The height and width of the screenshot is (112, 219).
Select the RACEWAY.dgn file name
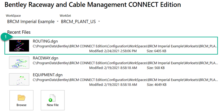point(46,58)
